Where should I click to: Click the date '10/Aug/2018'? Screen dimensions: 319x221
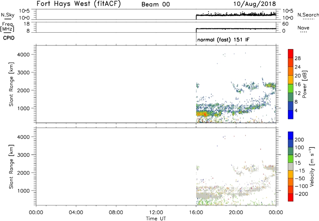254,4
